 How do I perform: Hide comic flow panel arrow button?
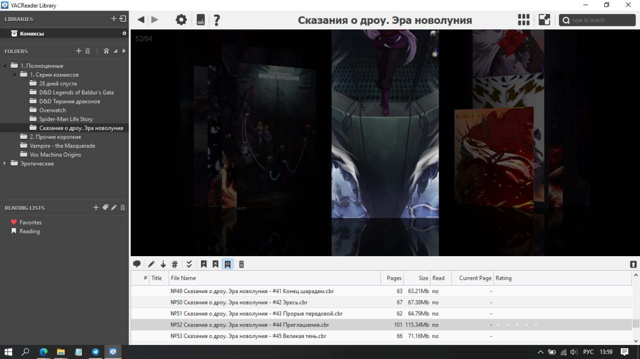pos(633,265)
